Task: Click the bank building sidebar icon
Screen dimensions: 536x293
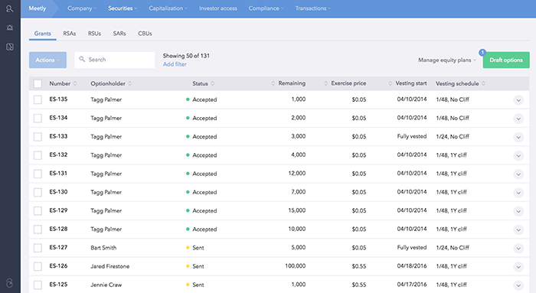Action: pos(9,28)
